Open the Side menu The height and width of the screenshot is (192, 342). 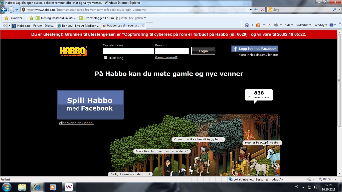[289, 25]
